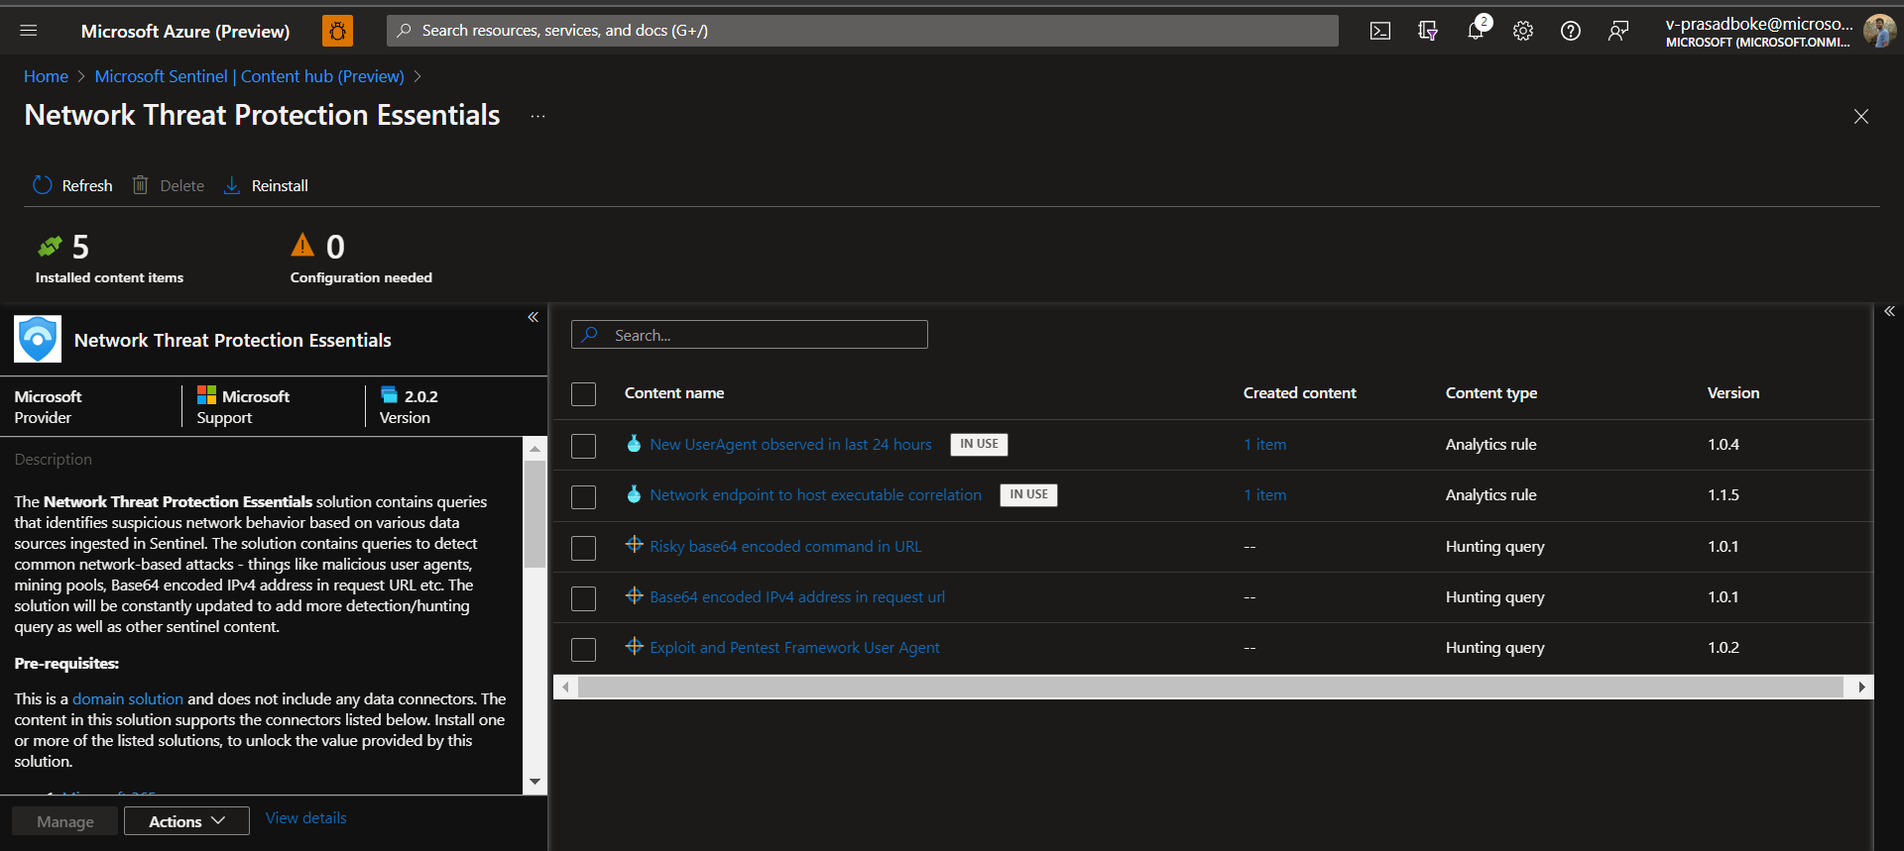The image size is (1904, 851).
Task: Open the feedback icon in the top bar
Action: [1618, 31]
